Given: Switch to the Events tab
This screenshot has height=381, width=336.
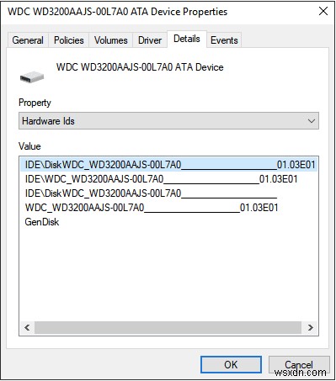Looking at the screenshot, I should coord(224,40).
